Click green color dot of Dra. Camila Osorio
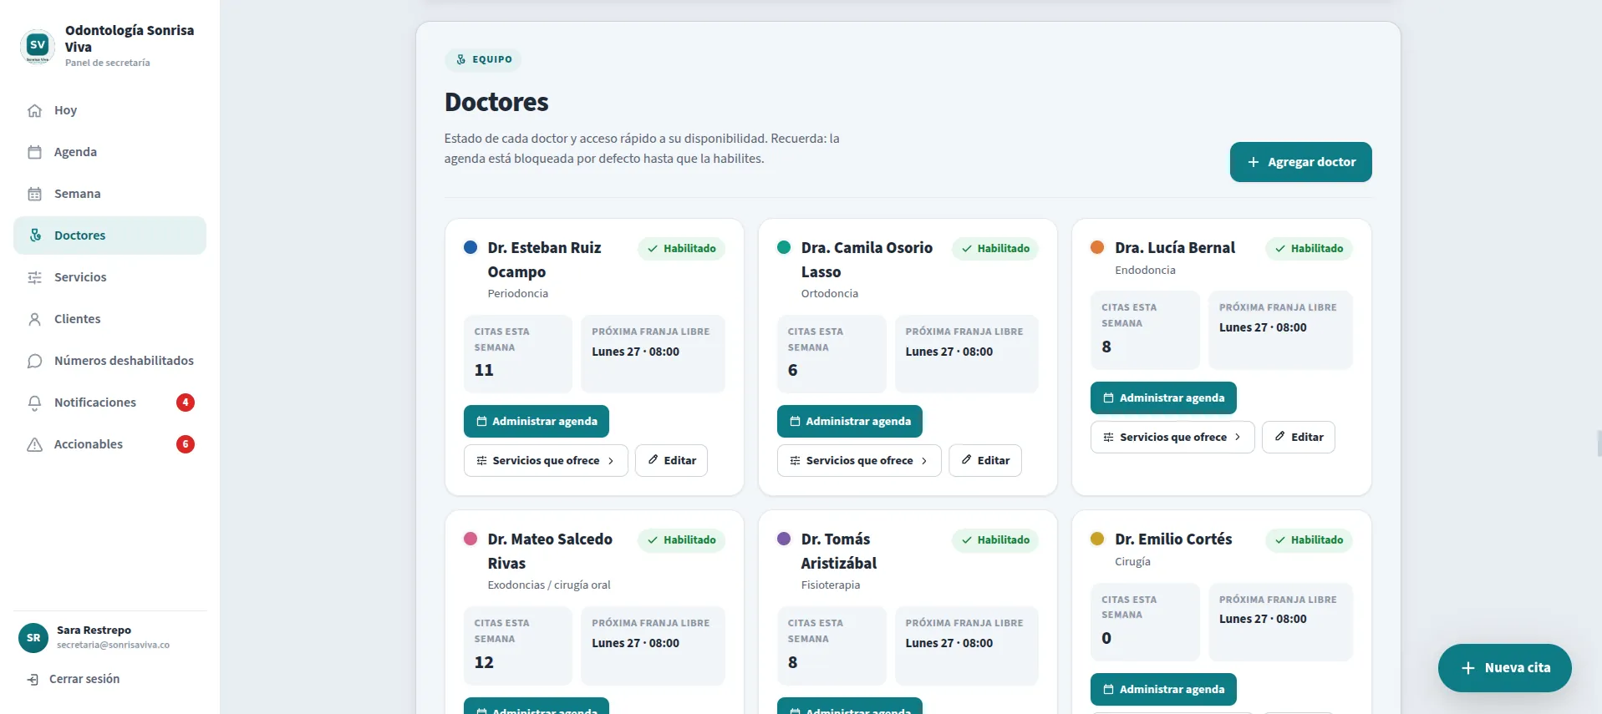Image resolution: width=1602 pixels, height=714 pixels. tap(784, 247)
